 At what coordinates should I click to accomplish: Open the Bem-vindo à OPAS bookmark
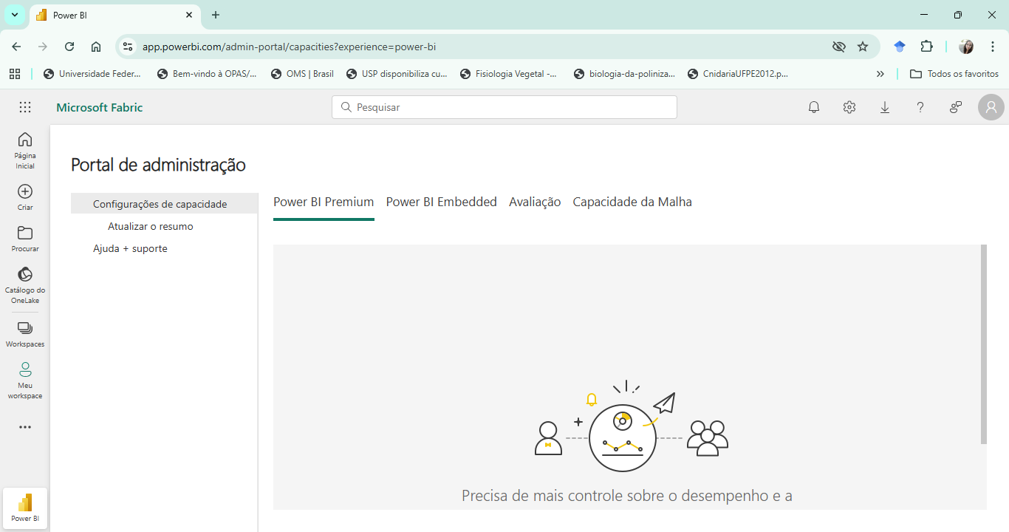pos(207,74)
